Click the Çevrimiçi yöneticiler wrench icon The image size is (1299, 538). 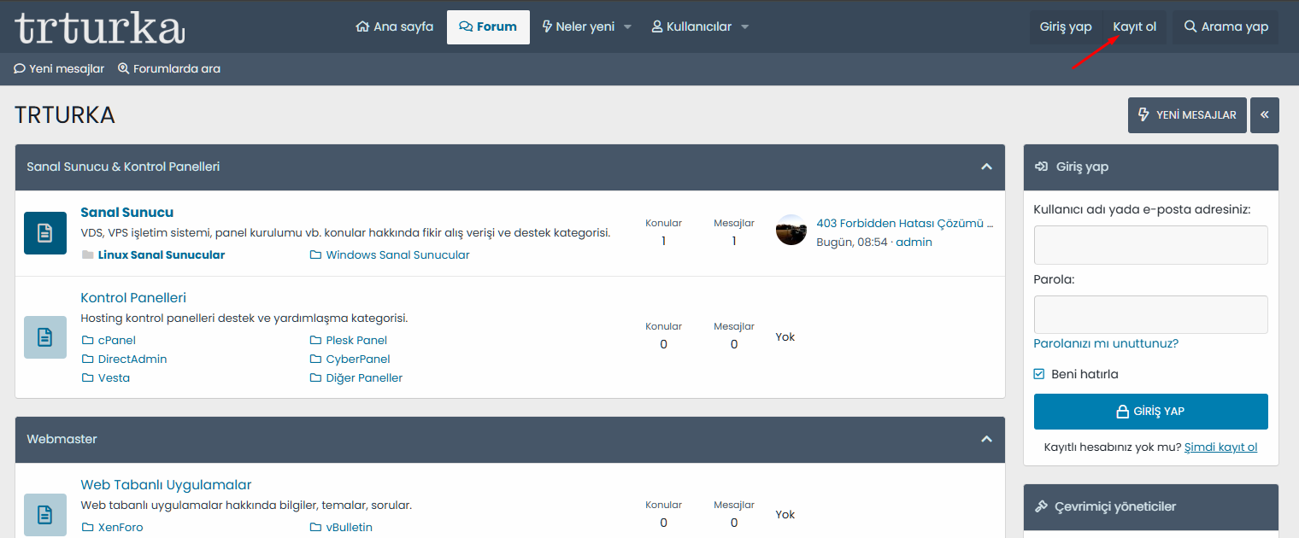pyautogui.click(x=1041, y=506)
